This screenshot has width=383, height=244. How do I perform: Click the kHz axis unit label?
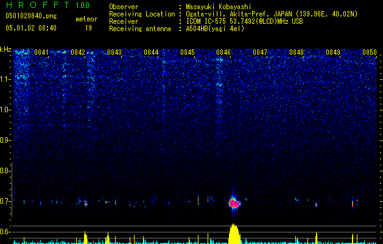(5, 49)
